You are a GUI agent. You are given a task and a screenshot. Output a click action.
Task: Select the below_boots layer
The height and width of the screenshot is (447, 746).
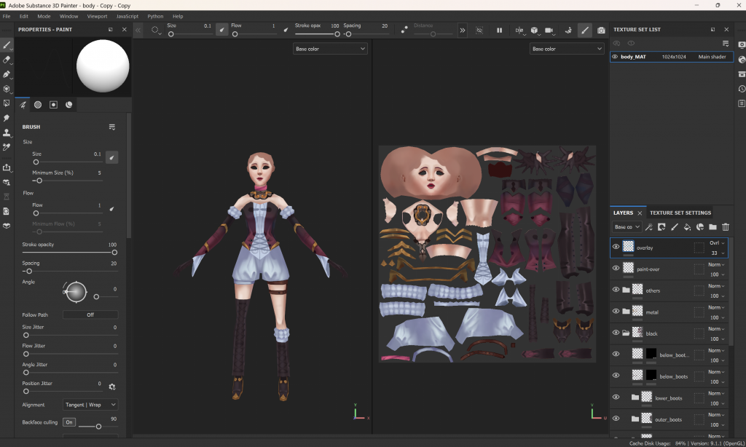(x=669, y=376)
